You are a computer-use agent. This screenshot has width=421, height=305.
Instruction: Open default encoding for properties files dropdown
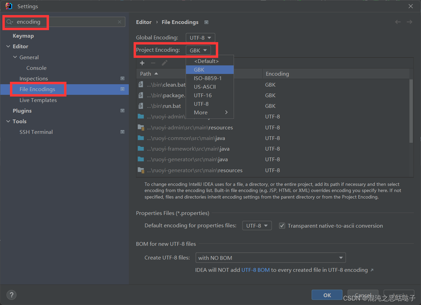coord(257,226)
